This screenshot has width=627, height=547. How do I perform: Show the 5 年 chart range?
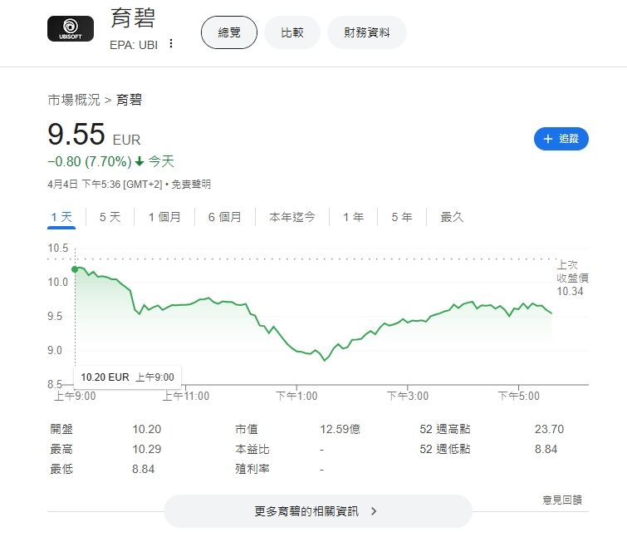click(x=402, y=217)
